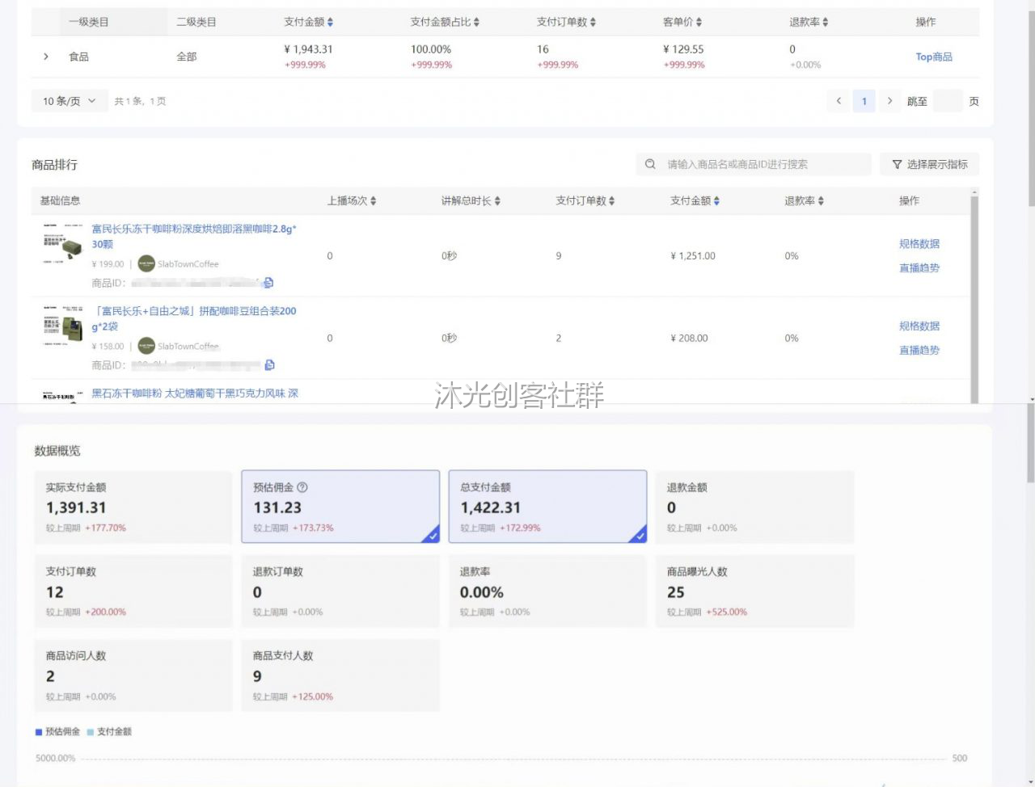Viewport: 1035px width, 787px height.
Task: Open 黑石冻干咖啡粉 product link
Action: coord(195,393)
